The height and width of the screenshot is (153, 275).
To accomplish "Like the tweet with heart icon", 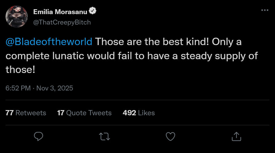I will 170,136.
